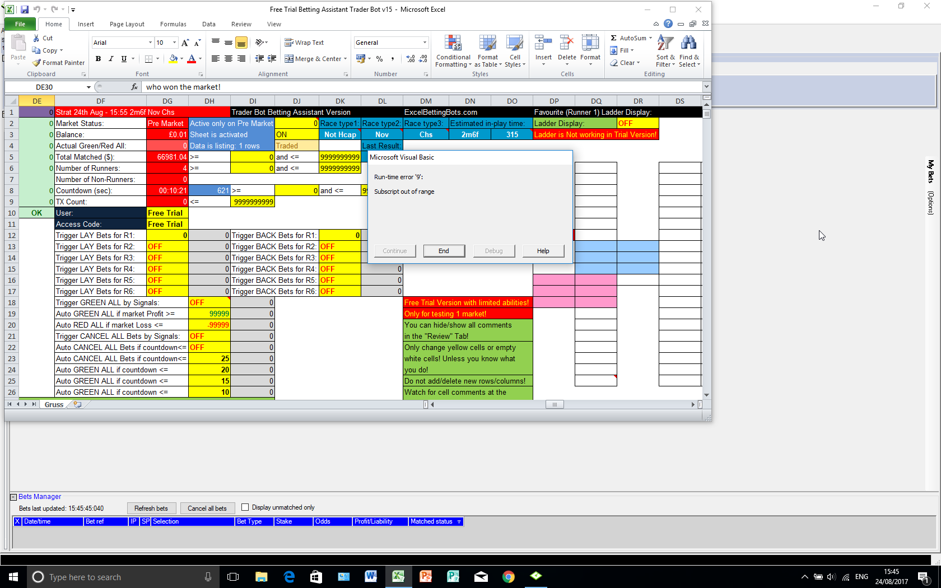Click the Find & Select binoculars icon
This screenshot has height=588, width=941.
(x=689, y=51)
